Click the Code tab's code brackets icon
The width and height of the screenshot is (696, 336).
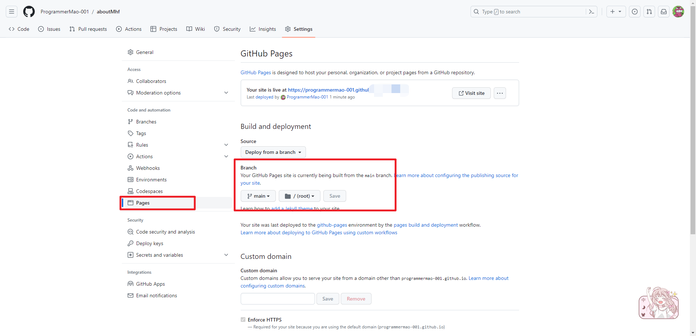pyautogui.click(x=11, y=29)
